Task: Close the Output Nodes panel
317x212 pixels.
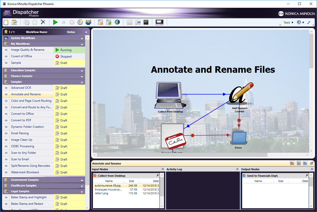Action: point(312,169)
